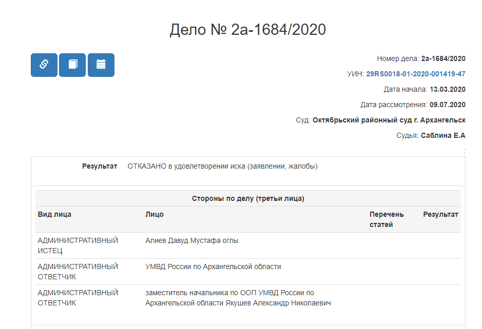The width and height of the screenshot is (482, 329).
Task: Select defendant Якушев Александр Николаевич row
Action: point(238,298)
